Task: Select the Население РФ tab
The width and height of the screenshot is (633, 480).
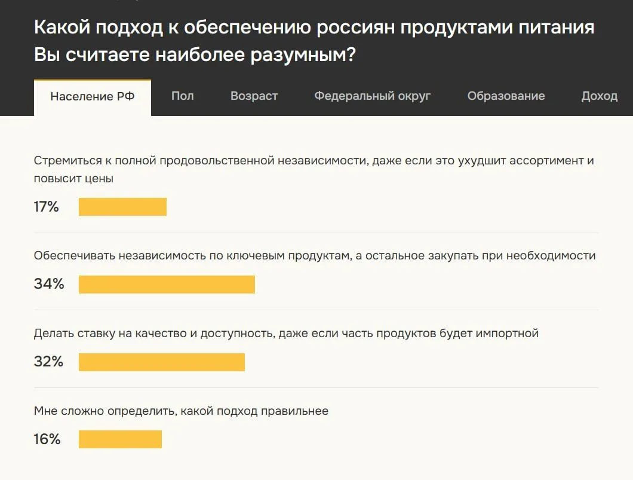Action: coord(93,97)
